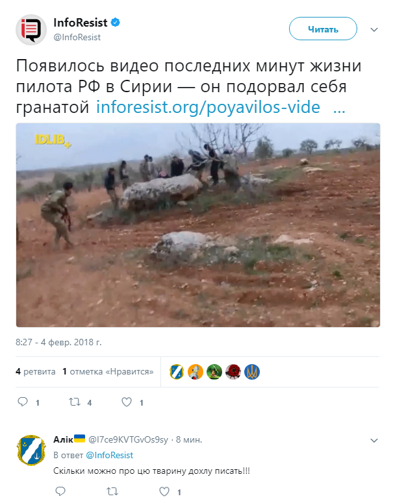View the orange cartoon liker avatar

pos(196,372)
